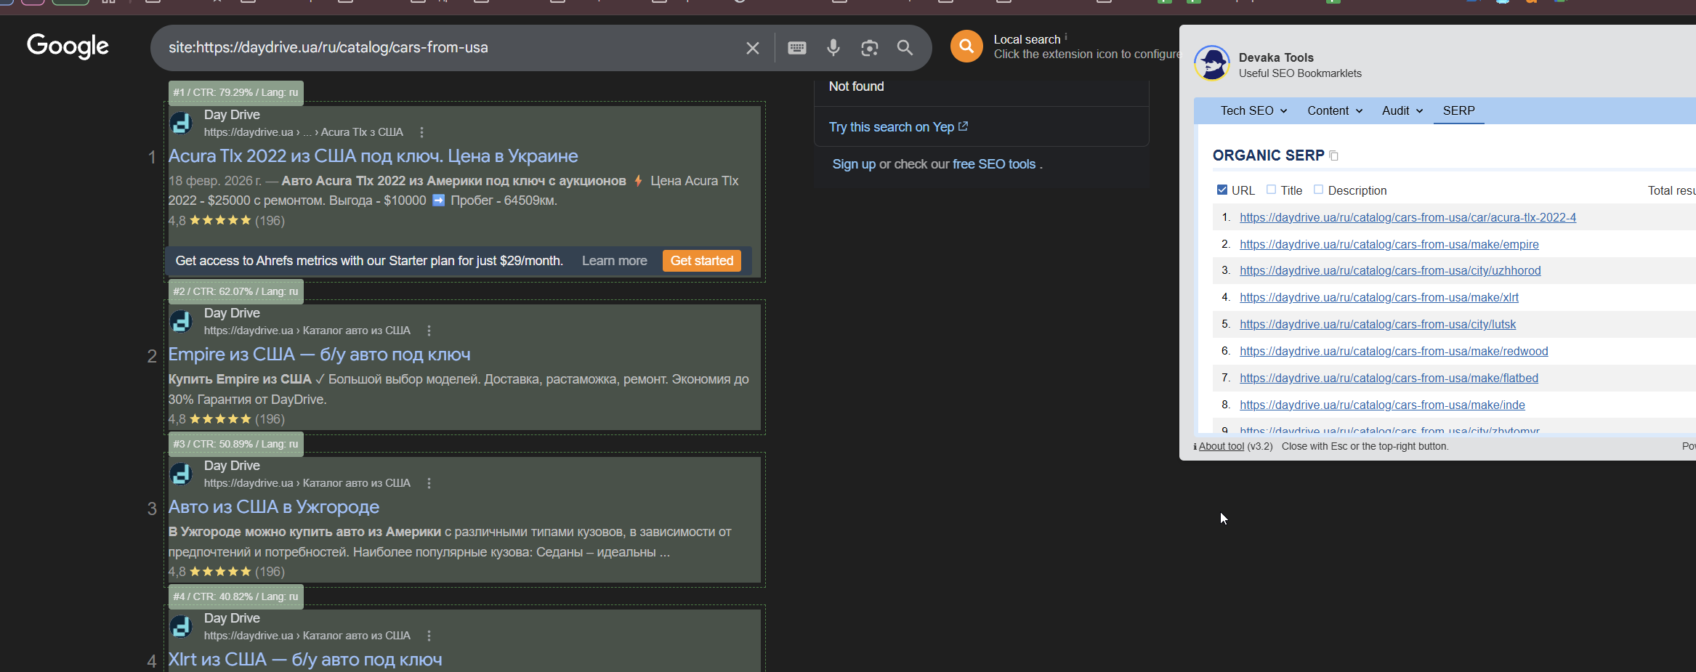Open the on-screen keyboard input tool
This screenshot has height=672, width=1696.
coord(797,48)
